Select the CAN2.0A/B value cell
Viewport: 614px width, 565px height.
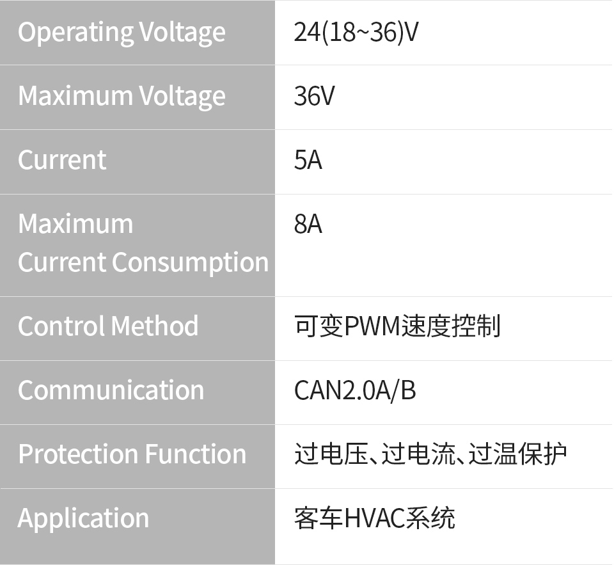pyautogui.click(x=355, y=390)
